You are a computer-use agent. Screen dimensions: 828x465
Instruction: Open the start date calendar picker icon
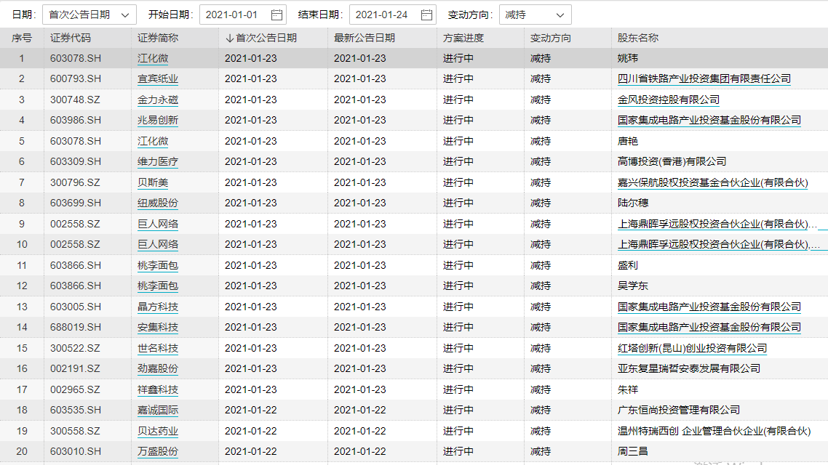[276, 15]
